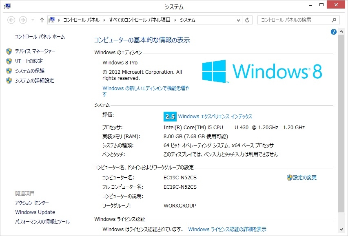
Task: Select すべてのコントロール パネル項目 breadcrumb
Action: [140, 20]
